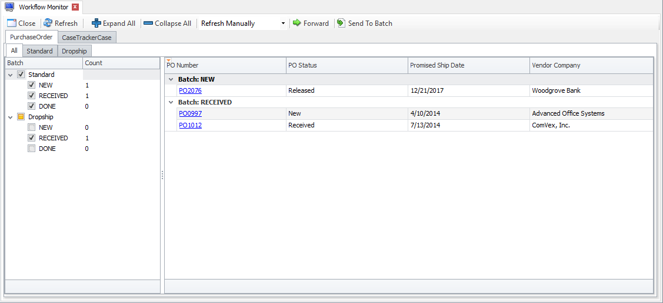Uncheck the Standard batch checkbox
The image size is (663, 303).
point(21,75)
